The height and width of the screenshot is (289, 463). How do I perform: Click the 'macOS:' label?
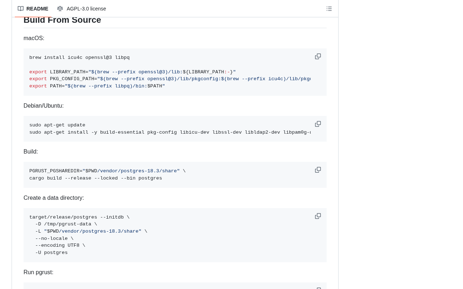[34, 38]
